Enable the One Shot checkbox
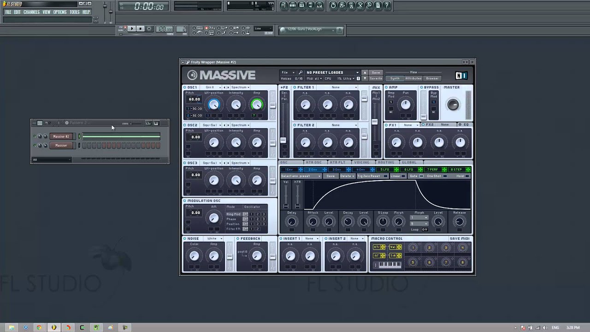 click(x=444, y=176)
